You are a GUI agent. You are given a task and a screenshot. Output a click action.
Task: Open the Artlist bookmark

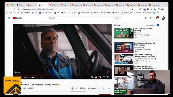pyautogui.click(x=116, y=13)
